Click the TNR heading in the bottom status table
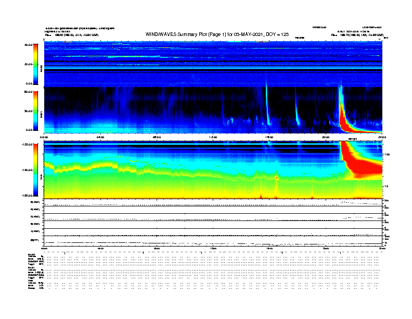Viewport: 412px width, 319px height. tap(30, 280)
